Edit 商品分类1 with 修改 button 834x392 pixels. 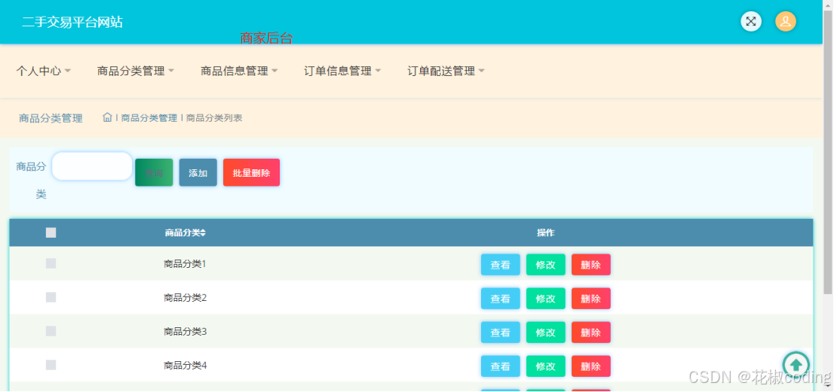coord(546,265)
